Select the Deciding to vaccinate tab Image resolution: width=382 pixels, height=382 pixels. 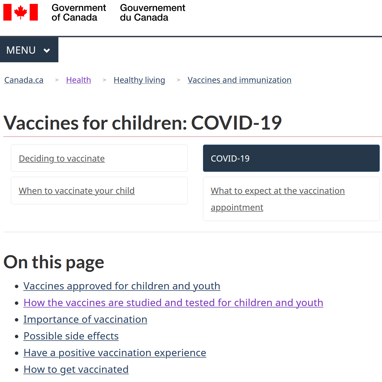point(99,158)
